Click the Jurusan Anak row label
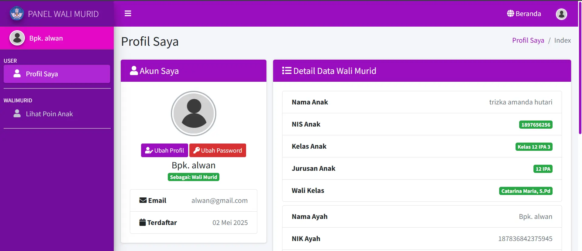This screenshot has height=251, width=582. [313, 168]
